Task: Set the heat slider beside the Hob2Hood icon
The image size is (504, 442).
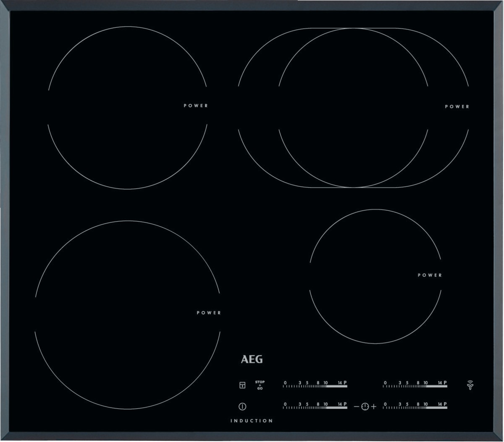Action: 415,384
